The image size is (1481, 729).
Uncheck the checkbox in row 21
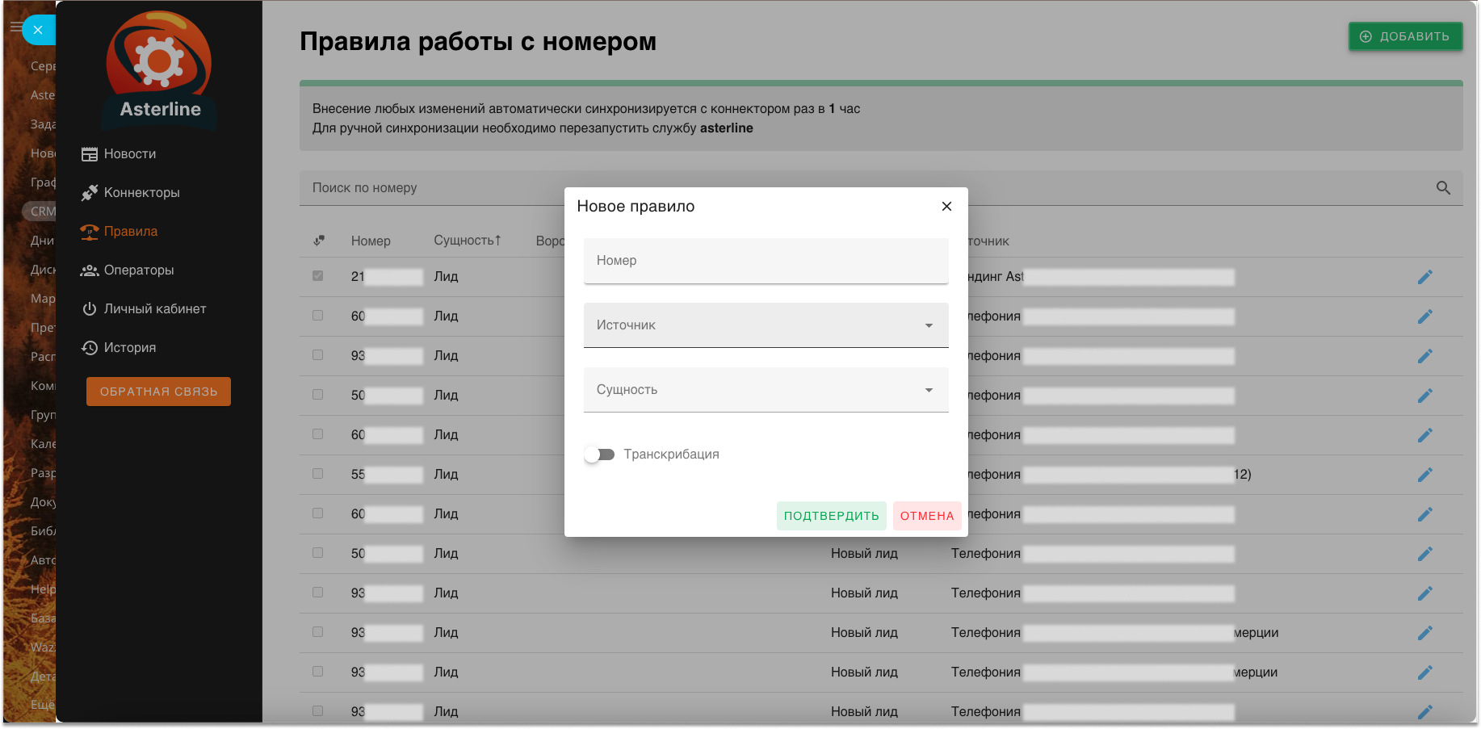coord(318,276)
